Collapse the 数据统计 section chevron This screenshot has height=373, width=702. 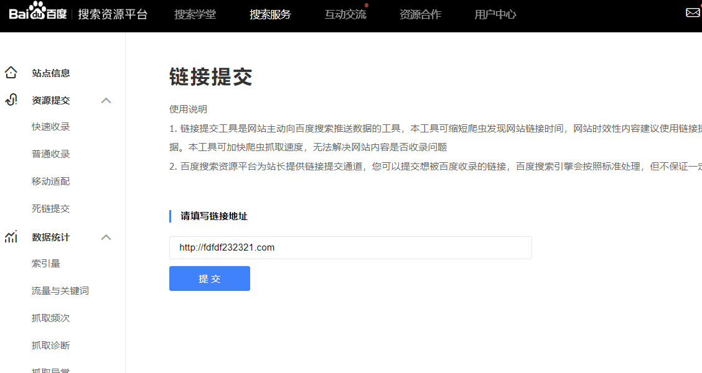tap(106, 237)
